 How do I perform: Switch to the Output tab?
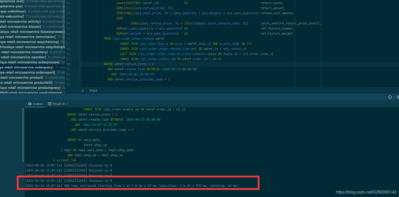[x=35, y=104]
